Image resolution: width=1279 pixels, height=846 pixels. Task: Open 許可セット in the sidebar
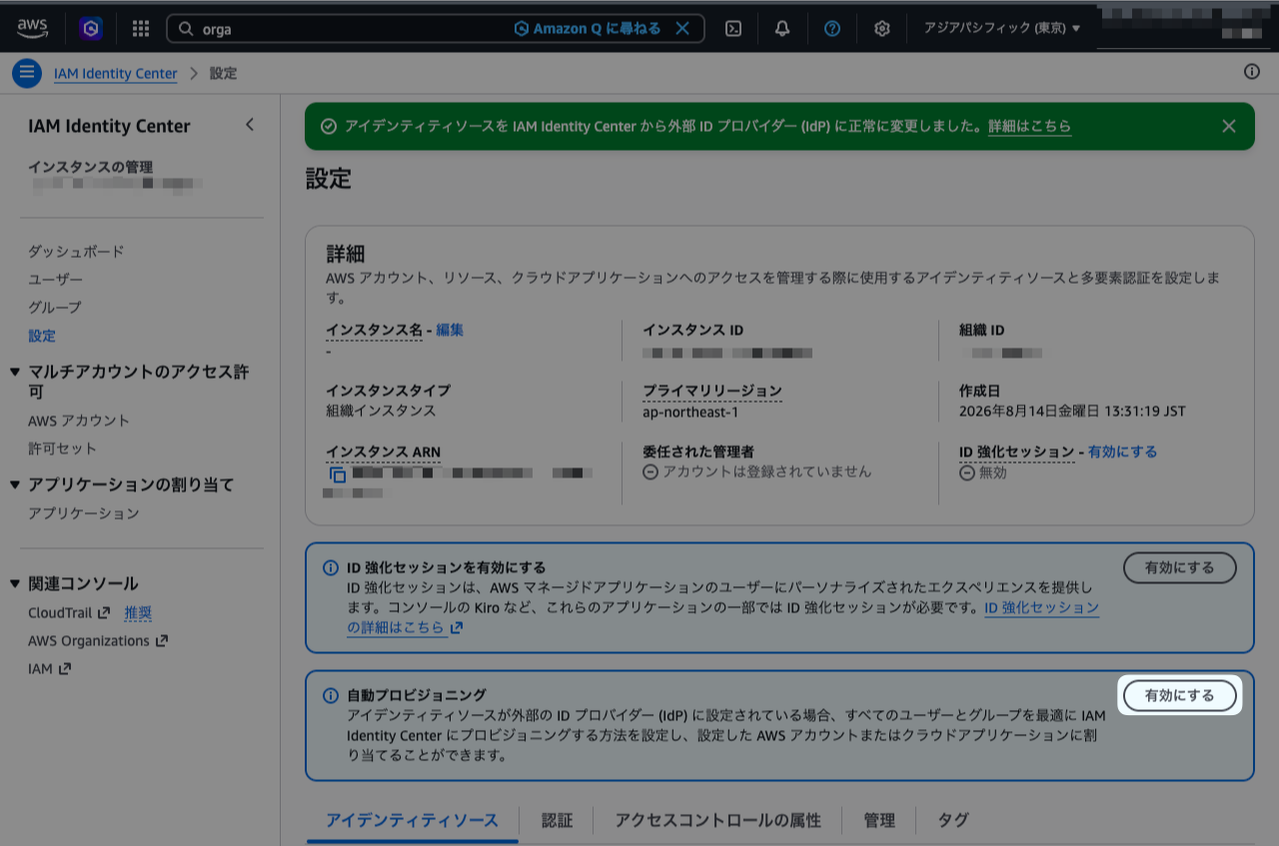point(62,448)
